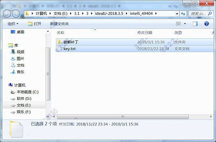Open 软件 (D:) drive

[24, 99]
